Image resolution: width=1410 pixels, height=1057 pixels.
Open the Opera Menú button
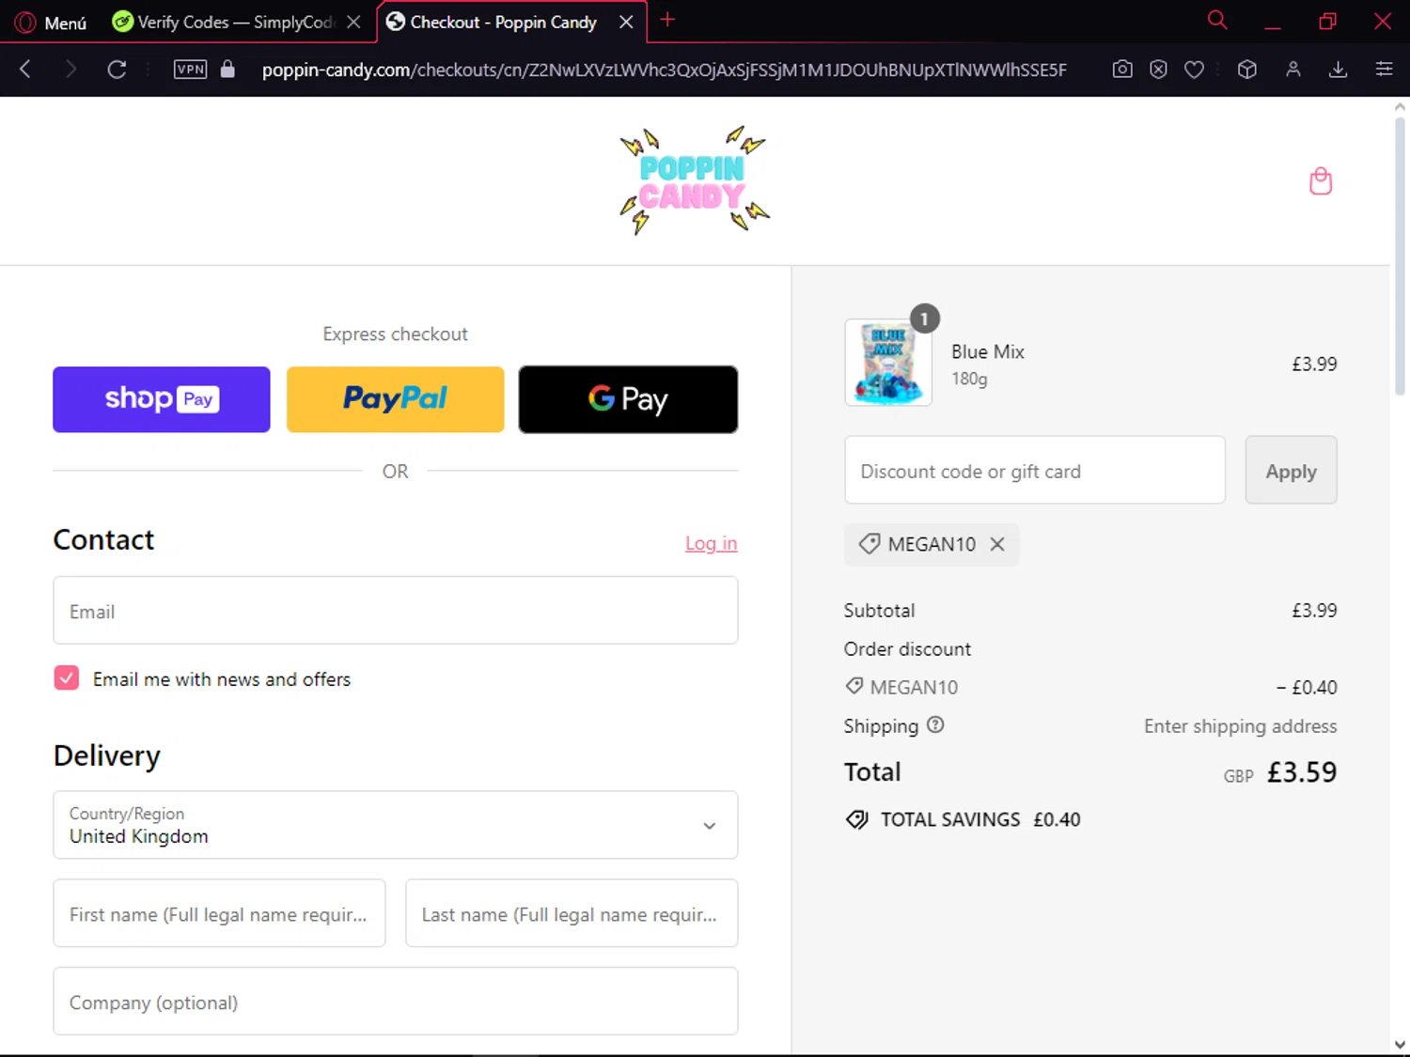pos(51,22)
